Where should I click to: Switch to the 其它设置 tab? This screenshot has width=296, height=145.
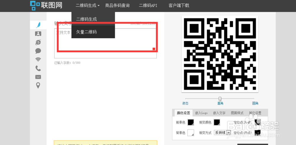(x=255, y=113)
